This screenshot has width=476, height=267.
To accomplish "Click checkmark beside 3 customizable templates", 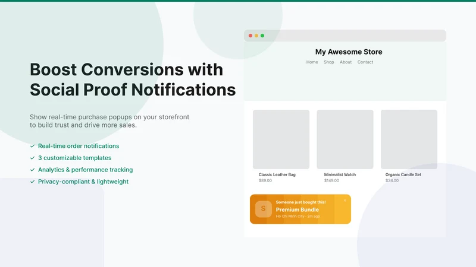I will pos(33,158).
